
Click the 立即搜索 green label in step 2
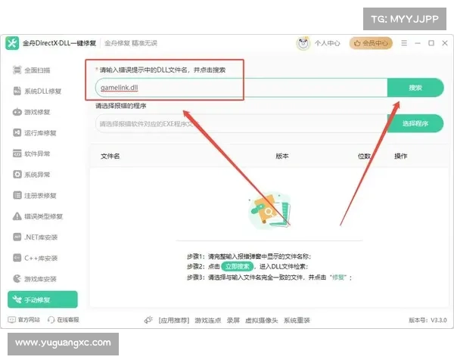click(238, 266)
